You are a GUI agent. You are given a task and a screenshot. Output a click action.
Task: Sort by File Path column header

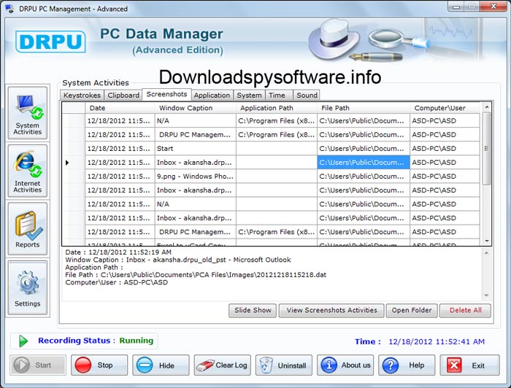click(364, 108)
